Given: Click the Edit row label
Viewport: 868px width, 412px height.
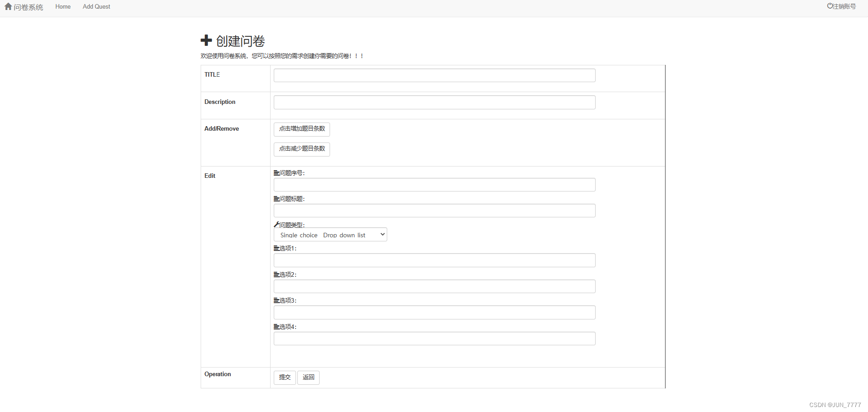Looking at the screenshot, I should (x=210, y=176).
